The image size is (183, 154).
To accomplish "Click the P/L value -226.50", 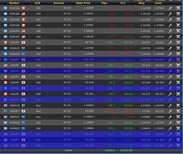I will point(128,37).
